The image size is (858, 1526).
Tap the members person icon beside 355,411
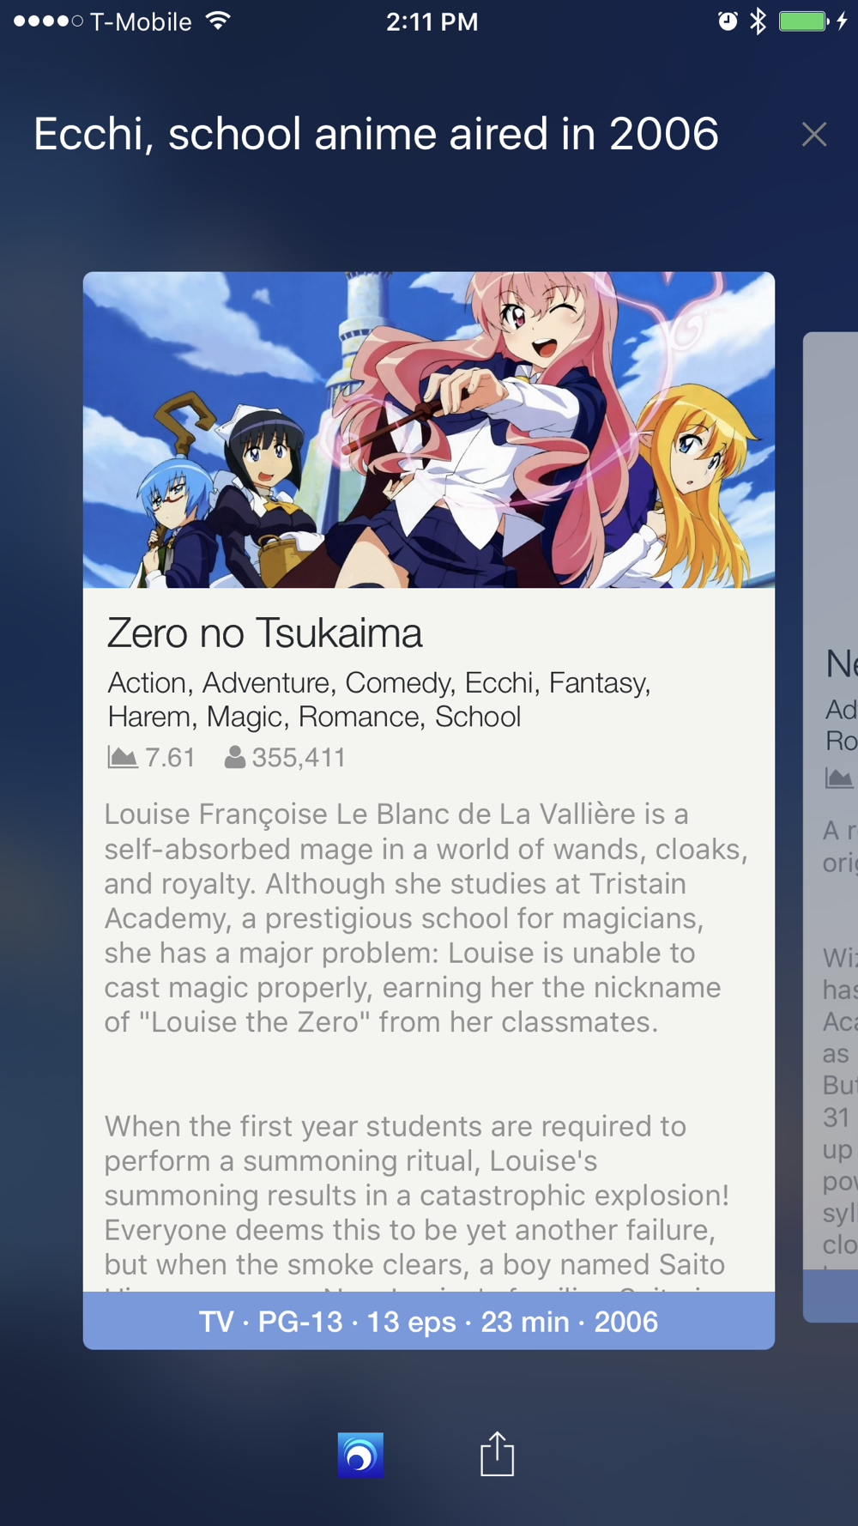pos(235,757)
